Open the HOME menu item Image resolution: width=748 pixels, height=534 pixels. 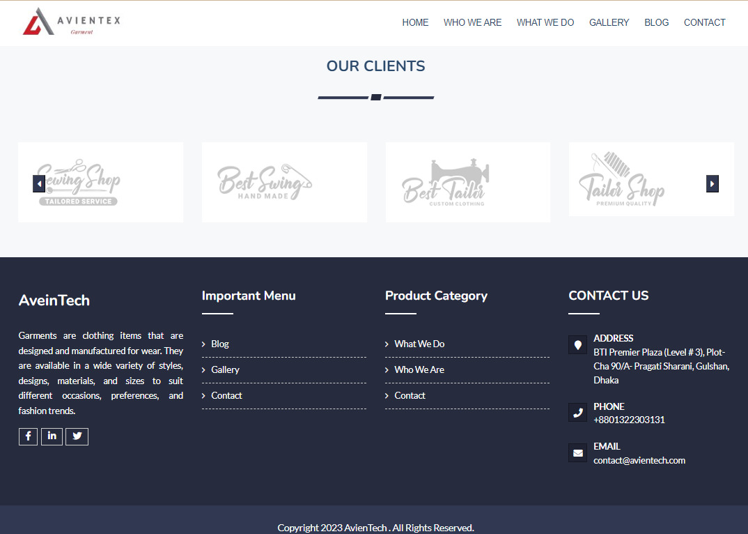pos(415,22)
